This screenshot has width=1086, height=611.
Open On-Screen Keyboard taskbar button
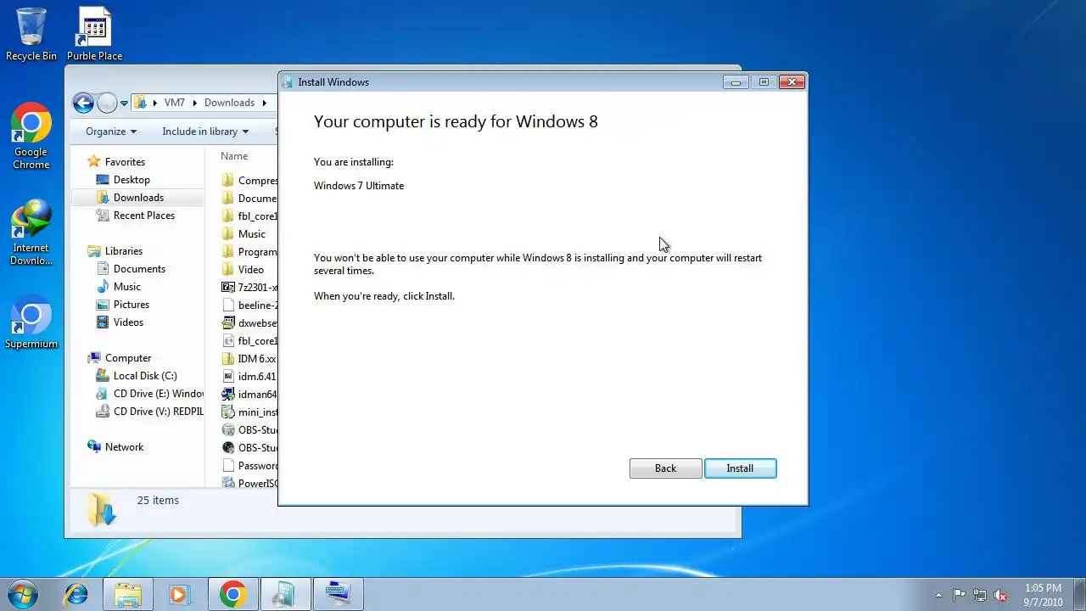pos(338,594)
